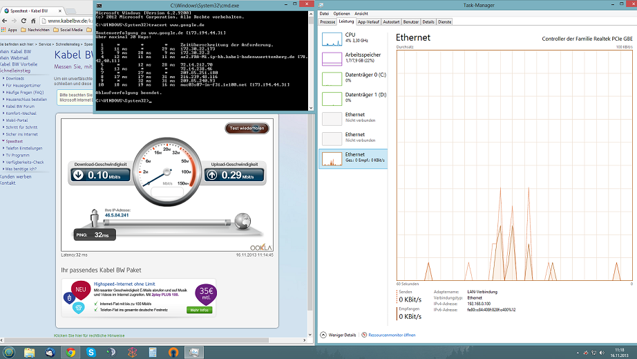637x359 pixels.
Task: Open Häufige Fragen (FAQ) sidebar link
Action: 24,92
